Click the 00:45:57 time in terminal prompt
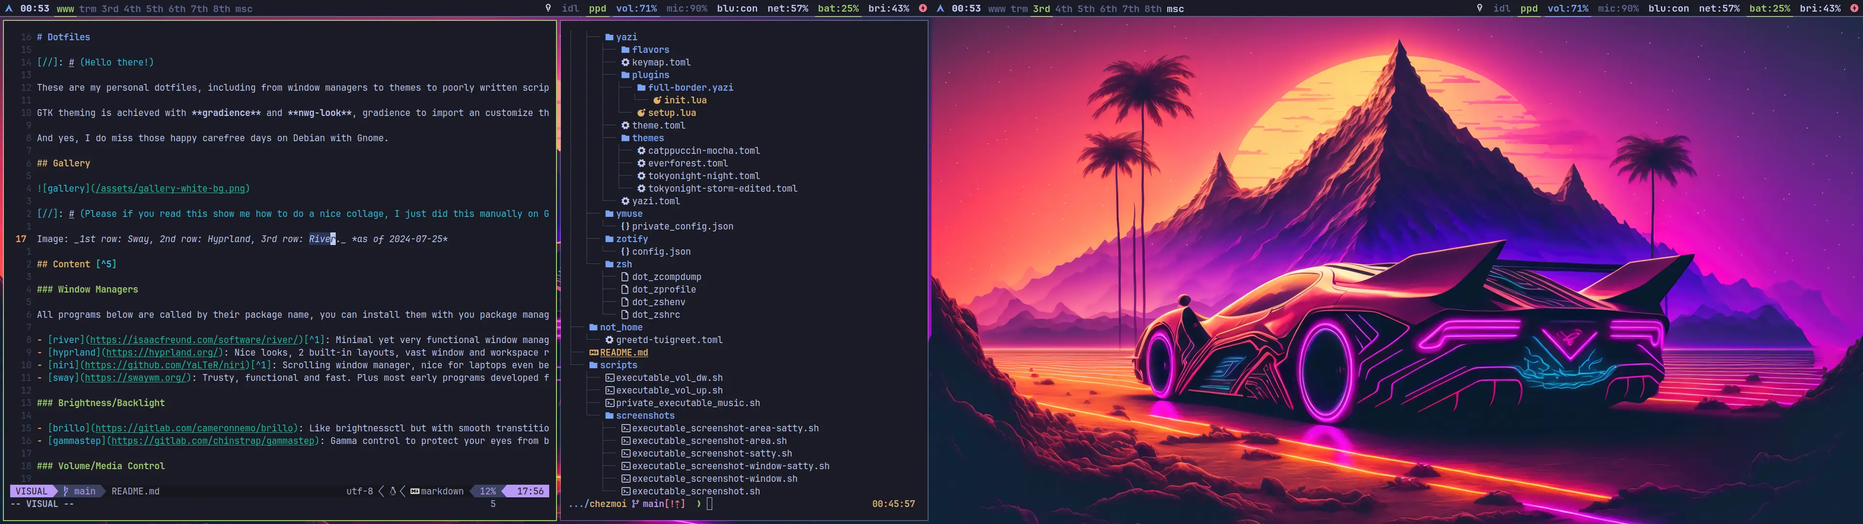The image size is (1863, 524). (893, 504)
